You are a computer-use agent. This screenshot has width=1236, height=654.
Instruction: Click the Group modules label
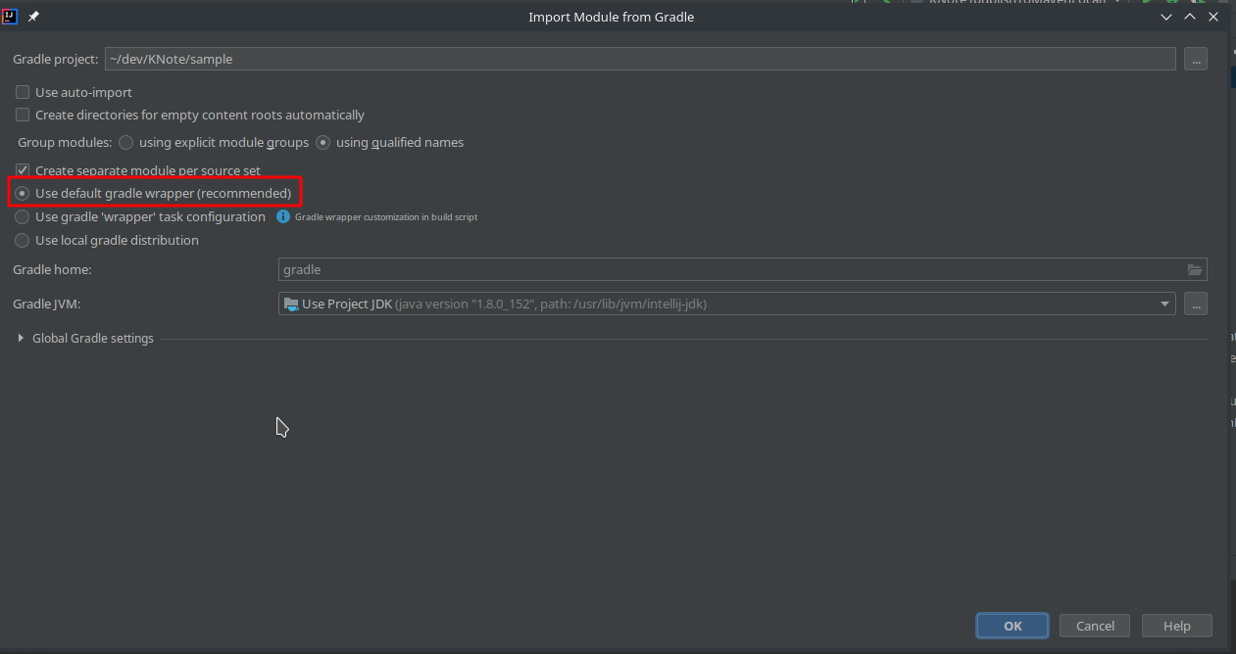65,142
